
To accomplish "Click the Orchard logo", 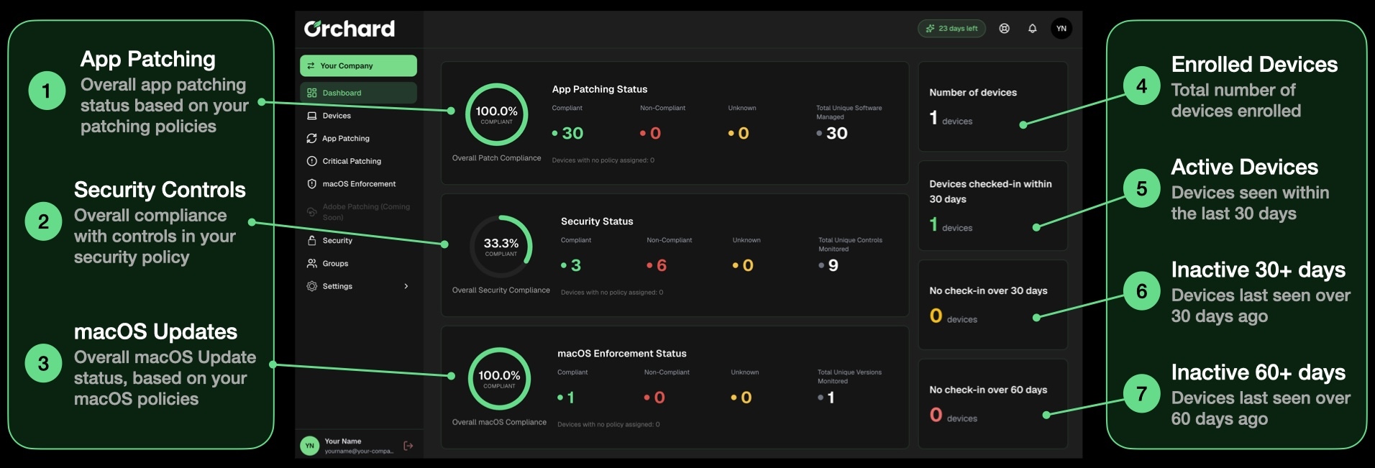I will [350, 29].
